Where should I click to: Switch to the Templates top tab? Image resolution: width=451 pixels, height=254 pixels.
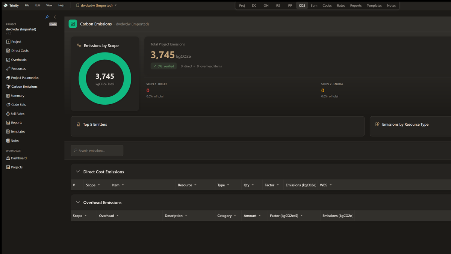pyautogui.click(x=374, y=6)
